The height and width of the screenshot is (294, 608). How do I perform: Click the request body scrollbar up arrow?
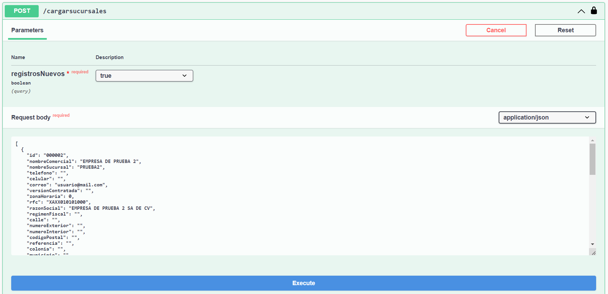click(x=592, y=140)
